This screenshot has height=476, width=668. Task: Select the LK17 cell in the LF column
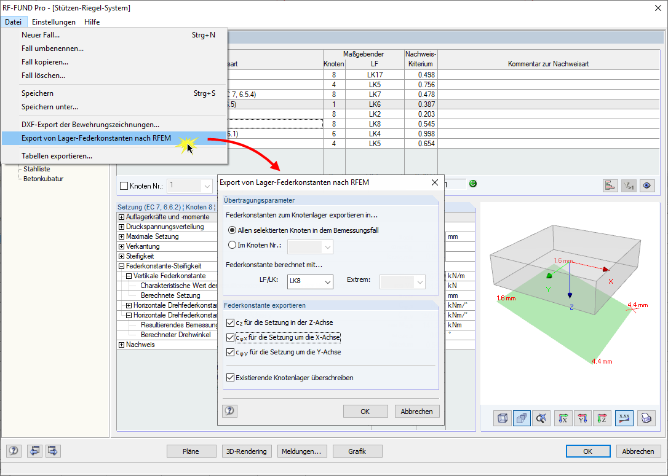click(375, 75)
